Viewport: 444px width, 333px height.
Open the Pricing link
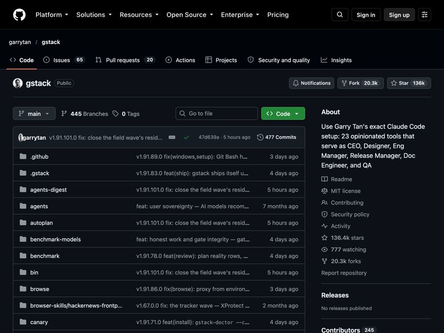(278, 15)
